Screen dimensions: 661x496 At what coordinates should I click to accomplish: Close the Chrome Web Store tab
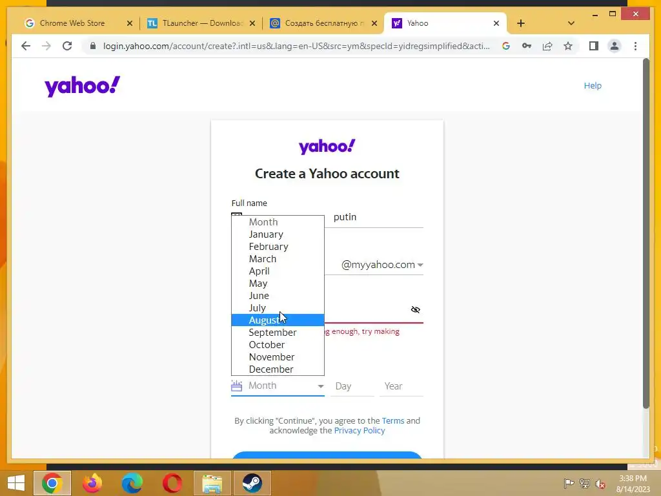coord(129,23)
